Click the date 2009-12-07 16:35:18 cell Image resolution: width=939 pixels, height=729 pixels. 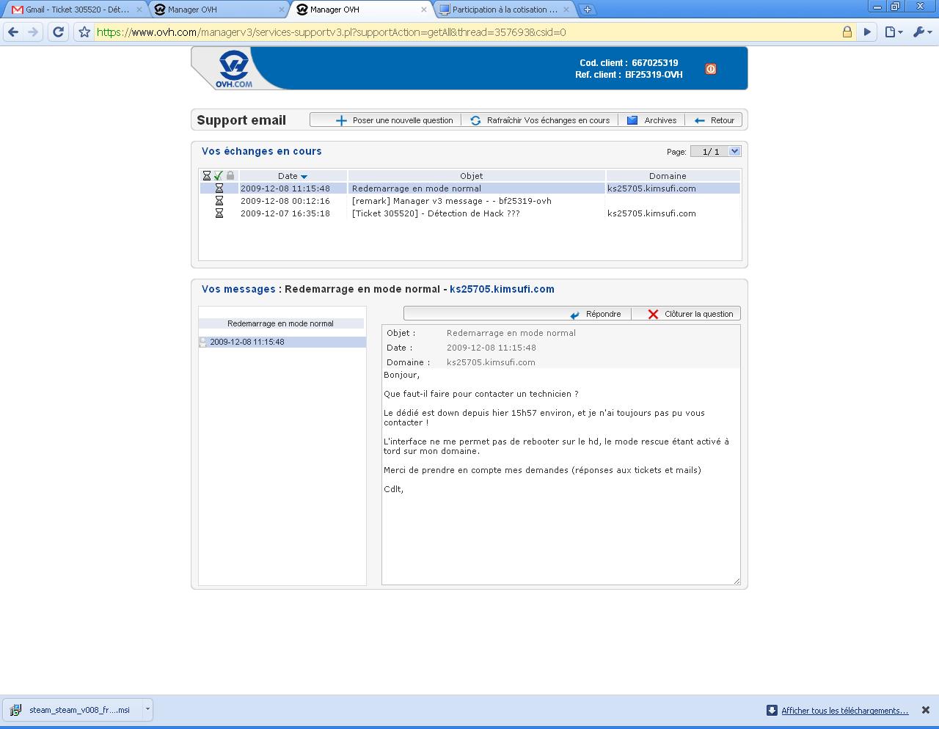(285, 213)
